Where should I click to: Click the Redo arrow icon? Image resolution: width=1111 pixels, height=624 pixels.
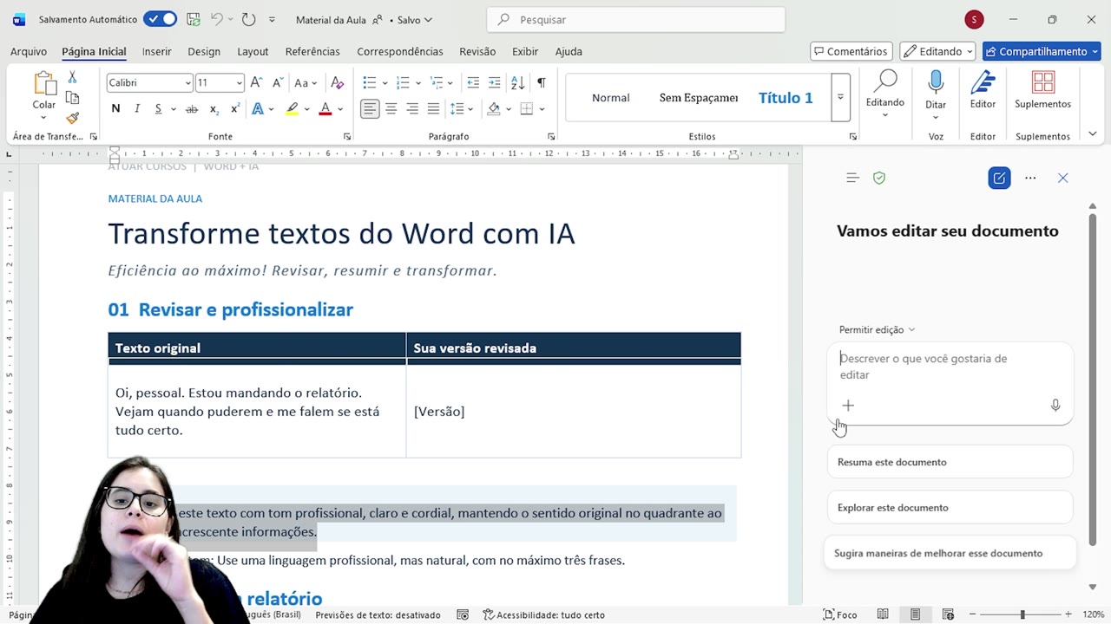248,19
